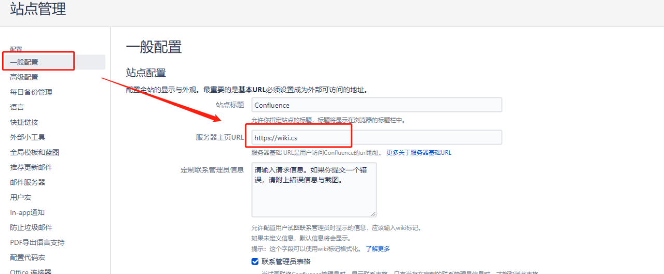Select 语言 in the sidebar

[x=17, y=107]
